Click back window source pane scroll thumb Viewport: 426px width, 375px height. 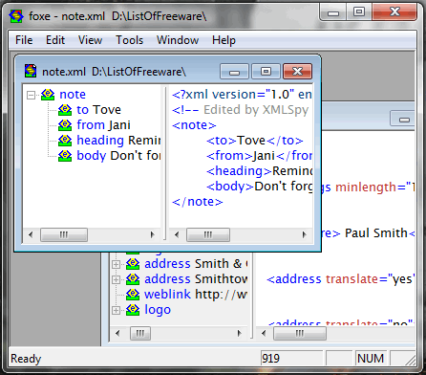pos(300,334)
